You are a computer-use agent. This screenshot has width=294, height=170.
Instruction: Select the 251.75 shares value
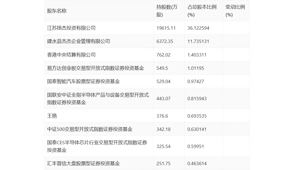[163, 164]
